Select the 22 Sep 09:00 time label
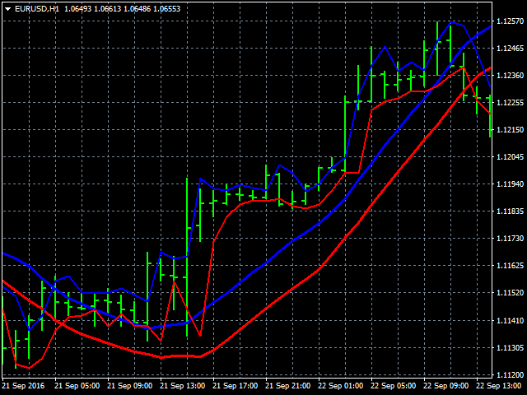Viewport: 527px width, 395px height. [x=445, y=385]
